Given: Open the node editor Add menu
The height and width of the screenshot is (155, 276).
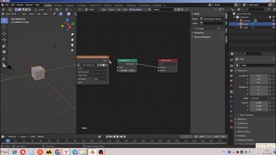Looking at the screenshot, I should click(119, 9).
